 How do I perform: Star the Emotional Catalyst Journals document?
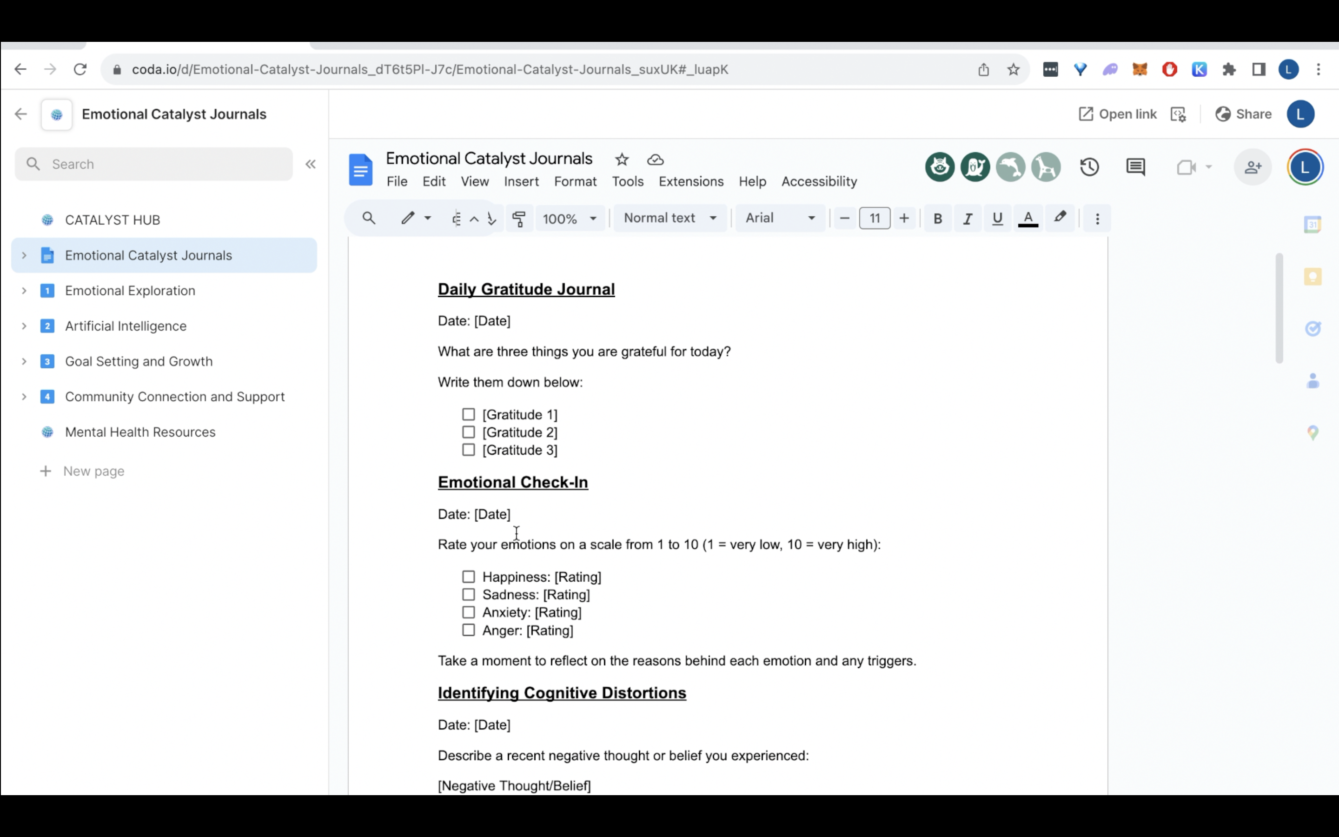(x=622, y=159)
